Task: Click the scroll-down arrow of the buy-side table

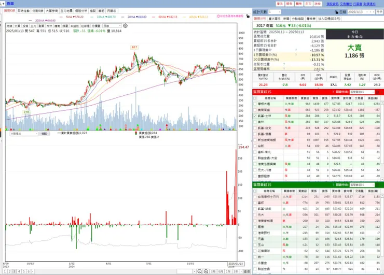Action: [382, 179]
